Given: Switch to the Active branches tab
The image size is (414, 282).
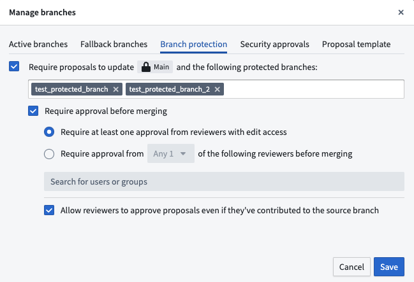Looking at the screenshot, I should tap(38, 45).
